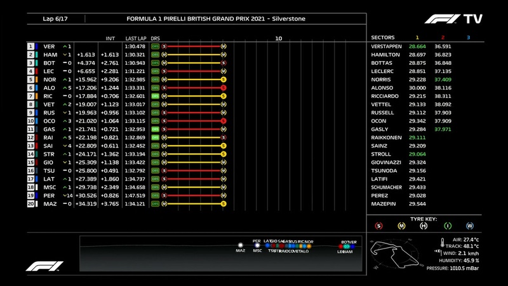The width and height of the screenshot is (508, 286).
Task: Click the British Grand Prix 2021 title
Action: [x=216, y=19]
